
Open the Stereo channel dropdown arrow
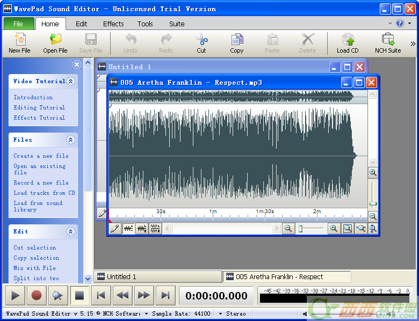click(x=220, y=314)
